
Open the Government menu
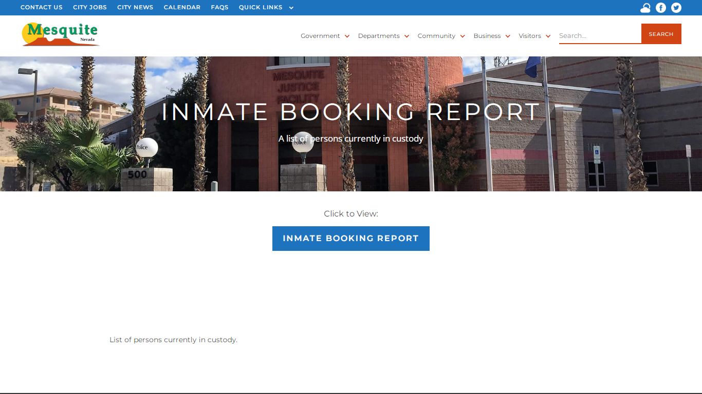(320, 36)
